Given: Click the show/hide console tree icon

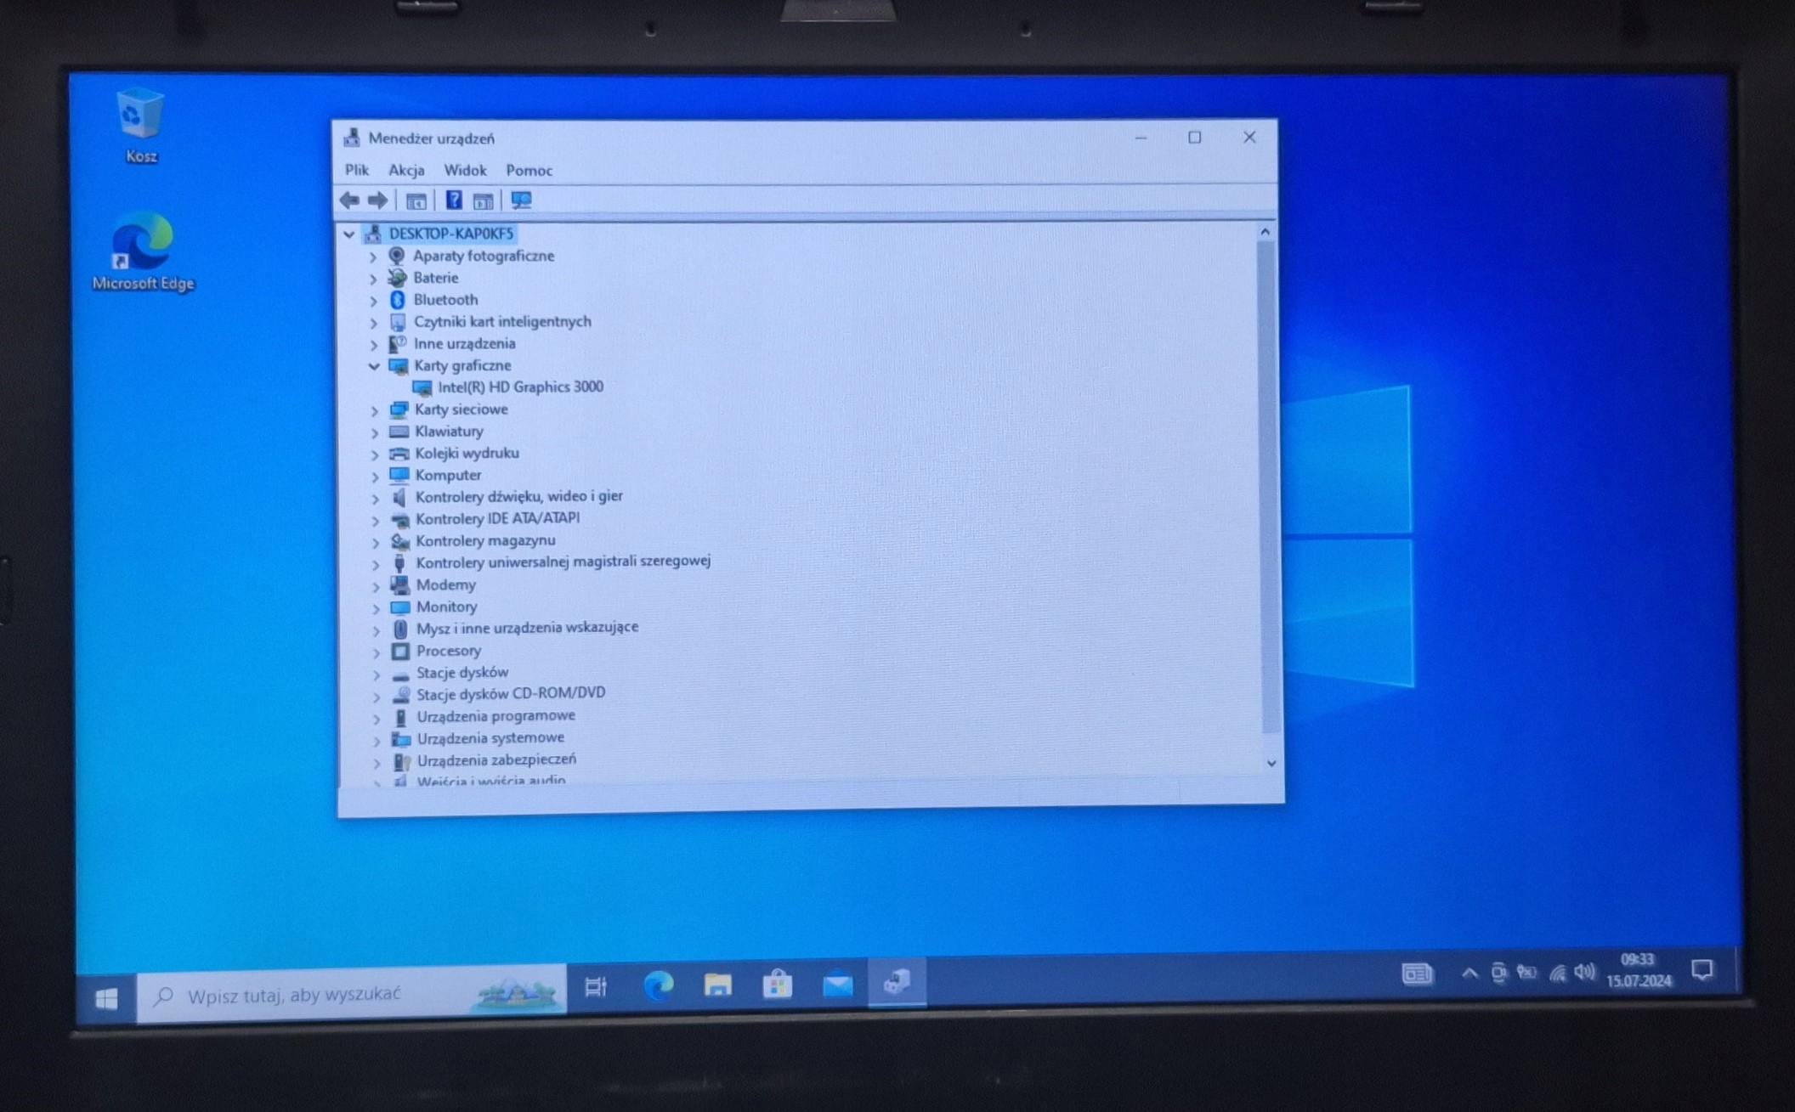Looking at the screenshot, I should pos(416,200).
